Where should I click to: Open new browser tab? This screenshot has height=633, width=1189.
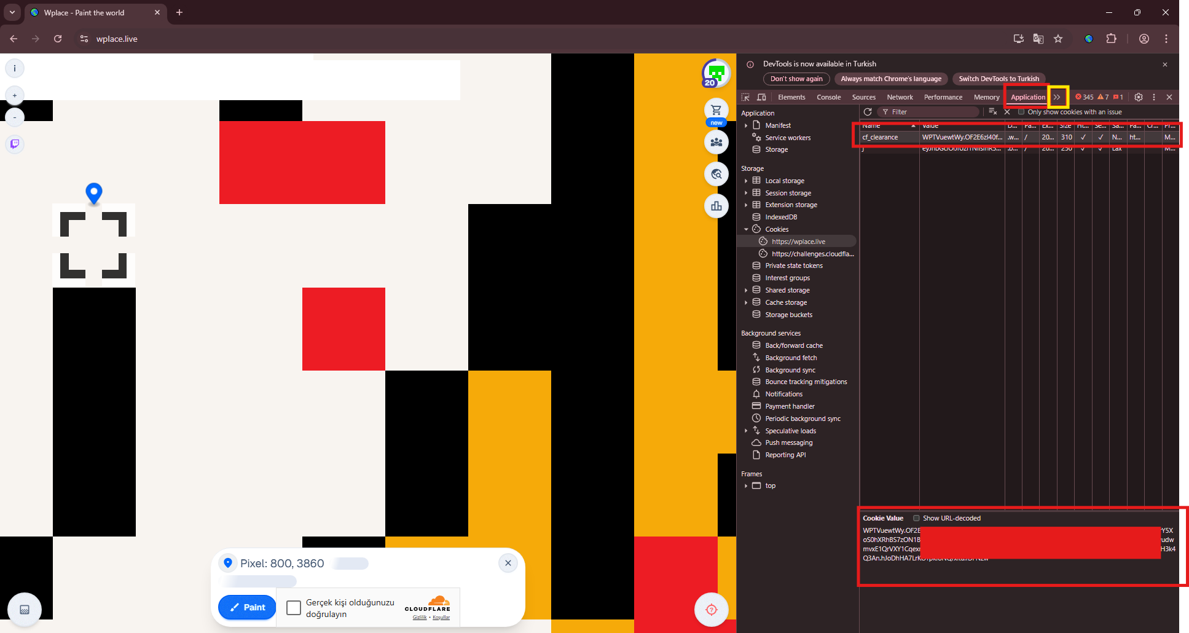179,12
